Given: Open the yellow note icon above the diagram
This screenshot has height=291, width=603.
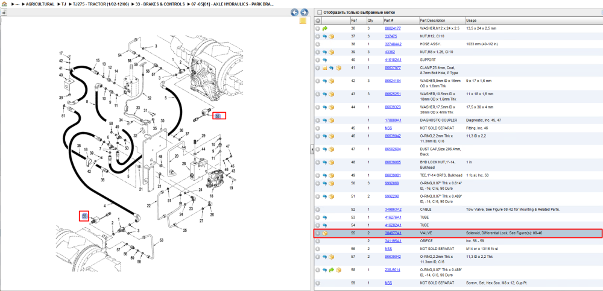Looking at the screenshot, I should (x=303, y=20).
